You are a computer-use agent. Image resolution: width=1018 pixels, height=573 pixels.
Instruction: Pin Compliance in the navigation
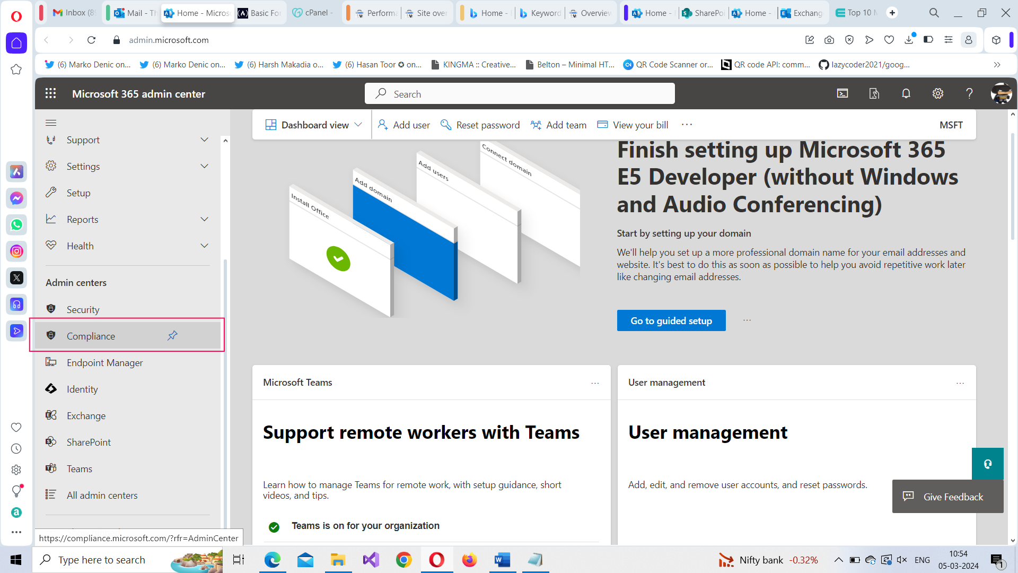click(172, 335)
